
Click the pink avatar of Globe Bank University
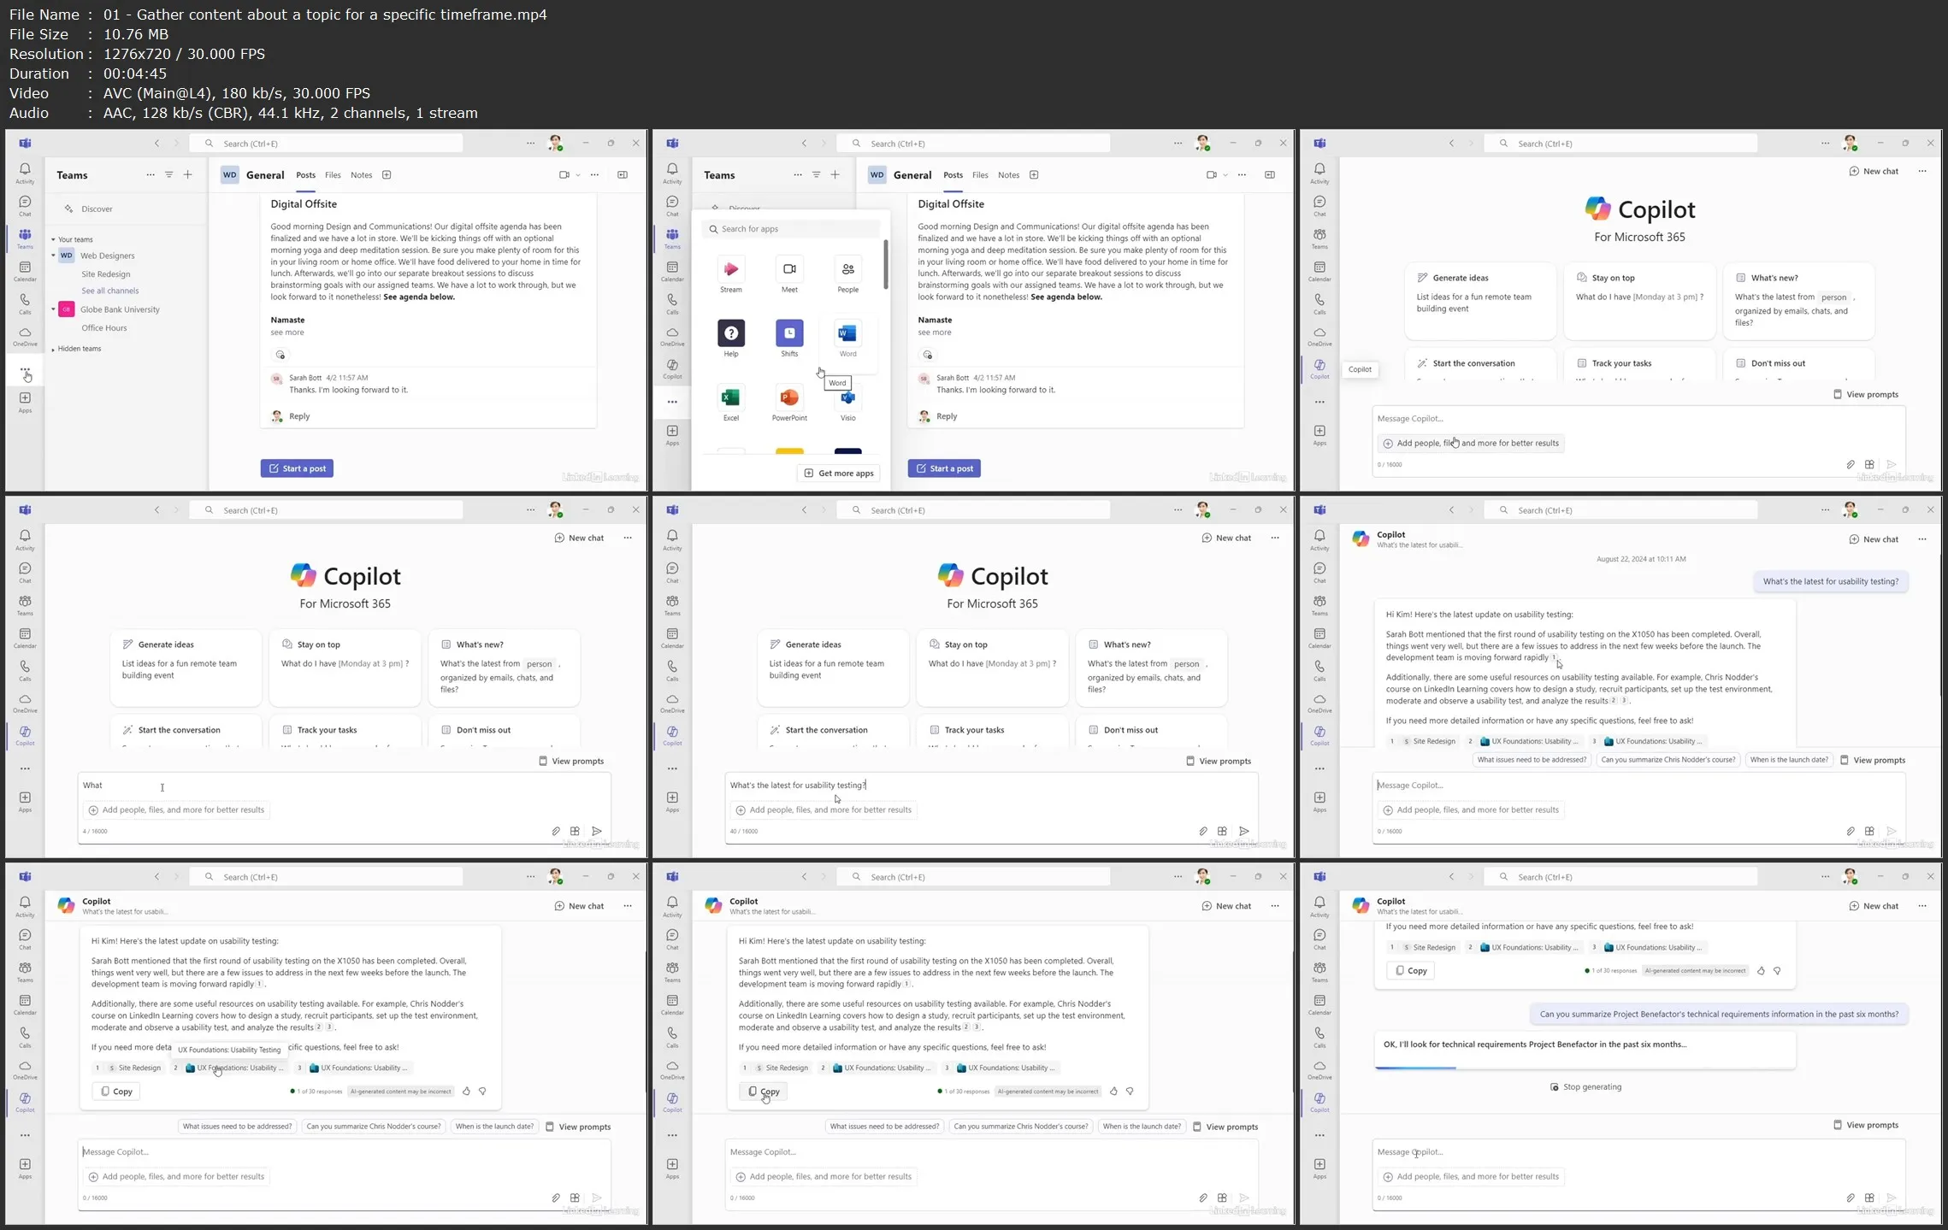(x=67, y=309)
